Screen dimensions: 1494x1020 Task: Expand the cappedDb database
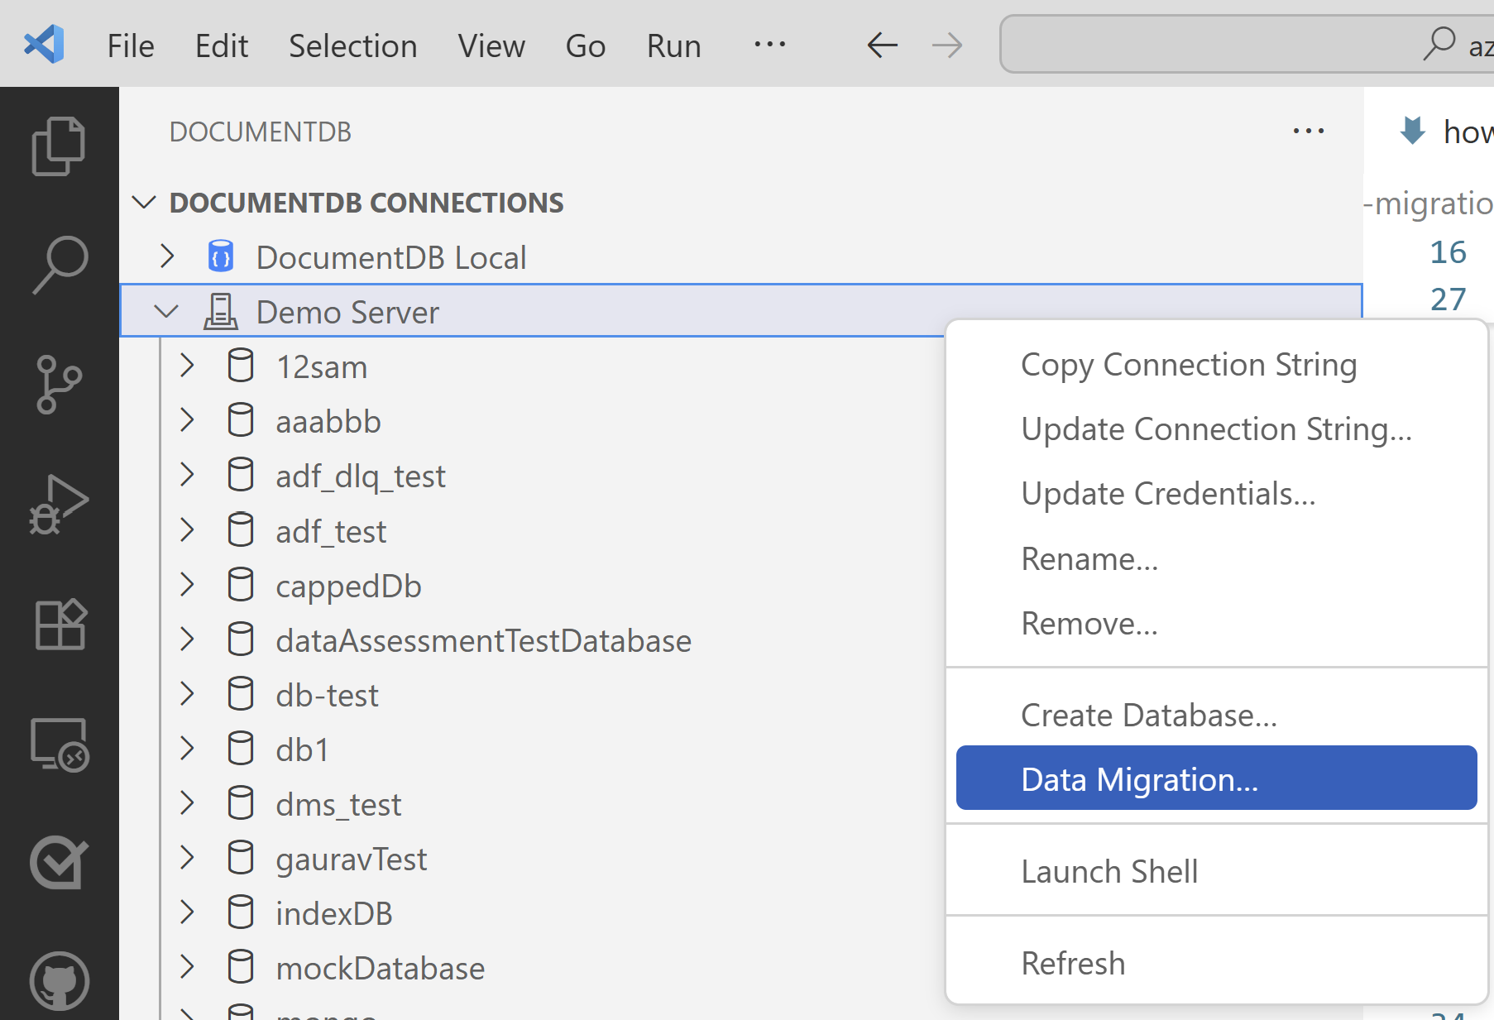click(x=187, y=585)
